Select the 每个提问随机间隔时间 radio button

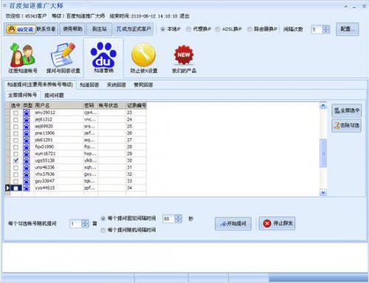(x=103, y=230)
